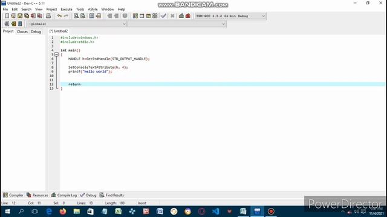387x217 pixels.
Task: Select the Untitled2 editor tab
Action: [59, 31]
